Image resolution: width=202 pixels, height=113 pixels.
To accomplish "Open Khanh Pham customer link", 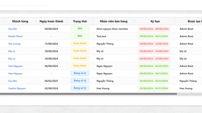I will [x=15, y=36].
